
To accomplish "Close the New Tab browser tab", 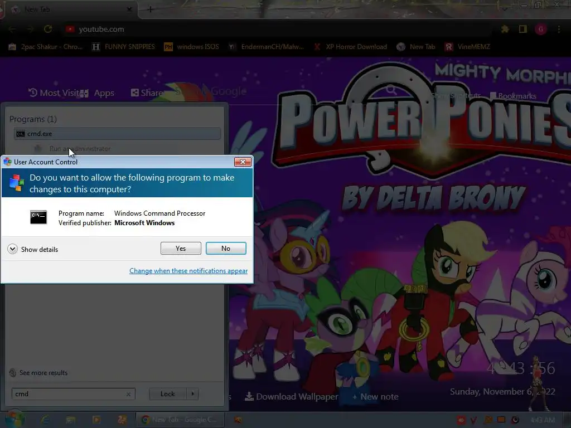I will [129, 9].
